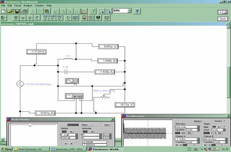The width and height of the screenshot is (231, 152).
Task: Switch to the Microsoft Word taskbar item (резонанс_АЧХ)
Action: [x=68, y=149]
